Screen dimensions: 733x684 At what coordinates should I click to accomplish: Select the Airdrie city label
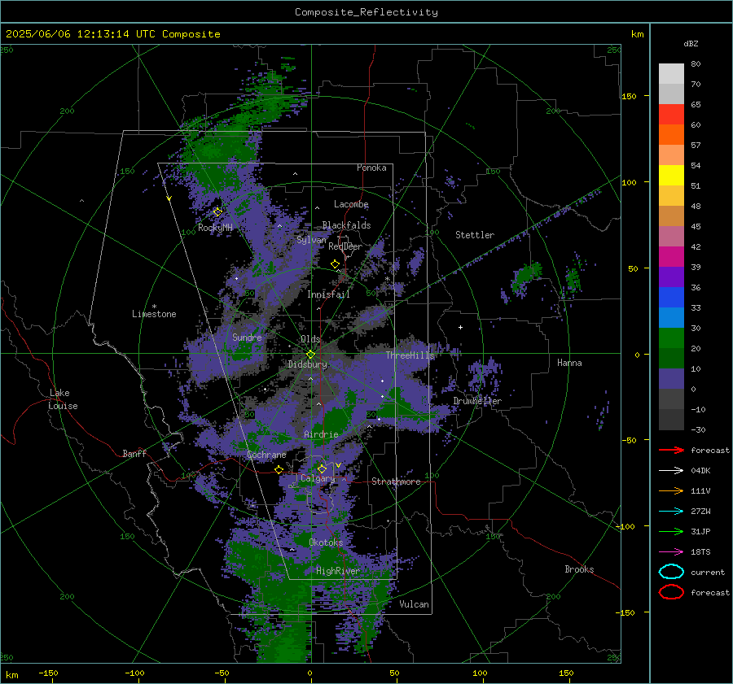pos(321,434)
